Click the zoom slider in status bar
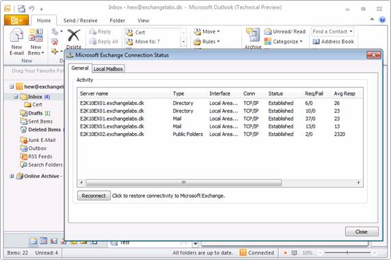 (x=347, y=252)
